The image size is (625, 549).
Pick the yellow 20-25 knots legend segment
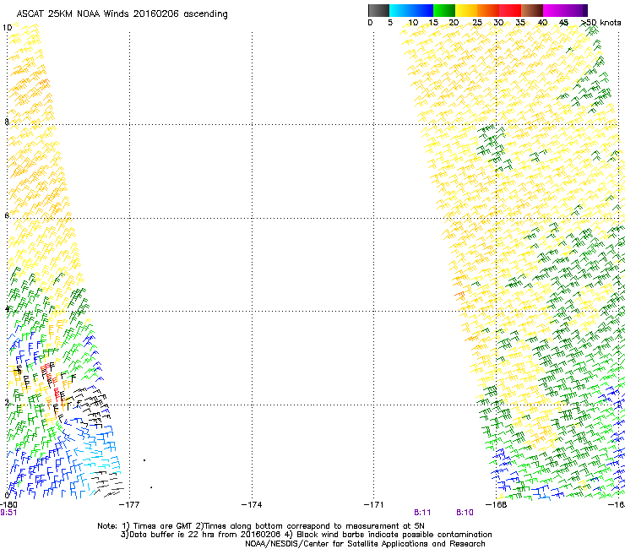pos(466,10)
